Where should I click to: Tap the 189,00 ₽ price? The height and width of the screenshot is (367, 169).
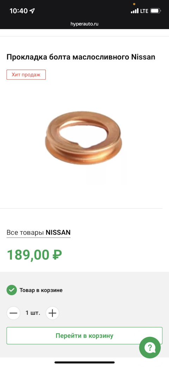pyautogui.click(x=34, y=255)
